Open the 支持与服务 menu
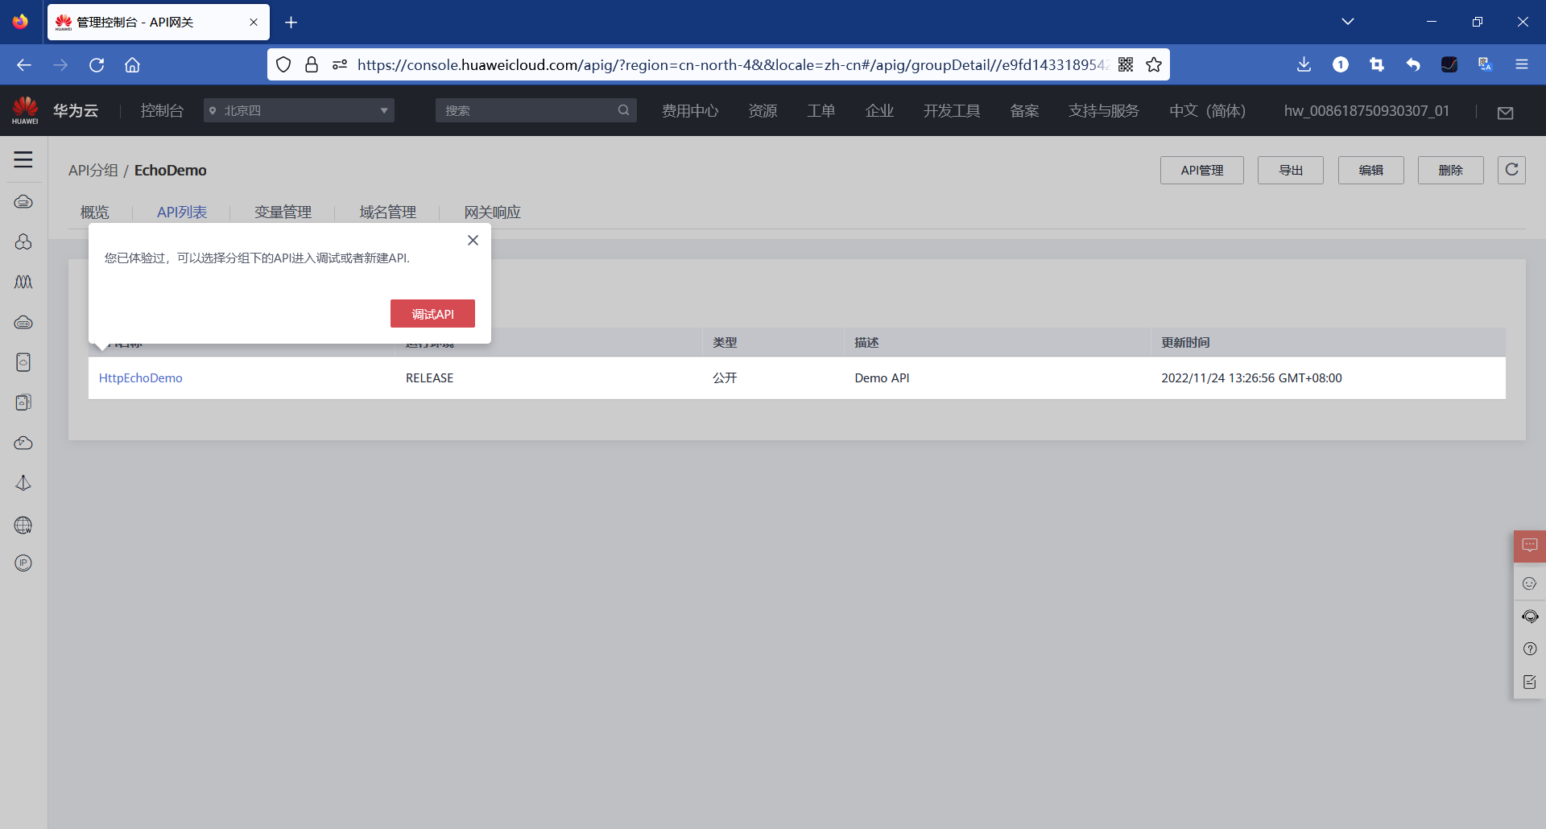This screenshot has height=829, width=1546. point(1104,110)
